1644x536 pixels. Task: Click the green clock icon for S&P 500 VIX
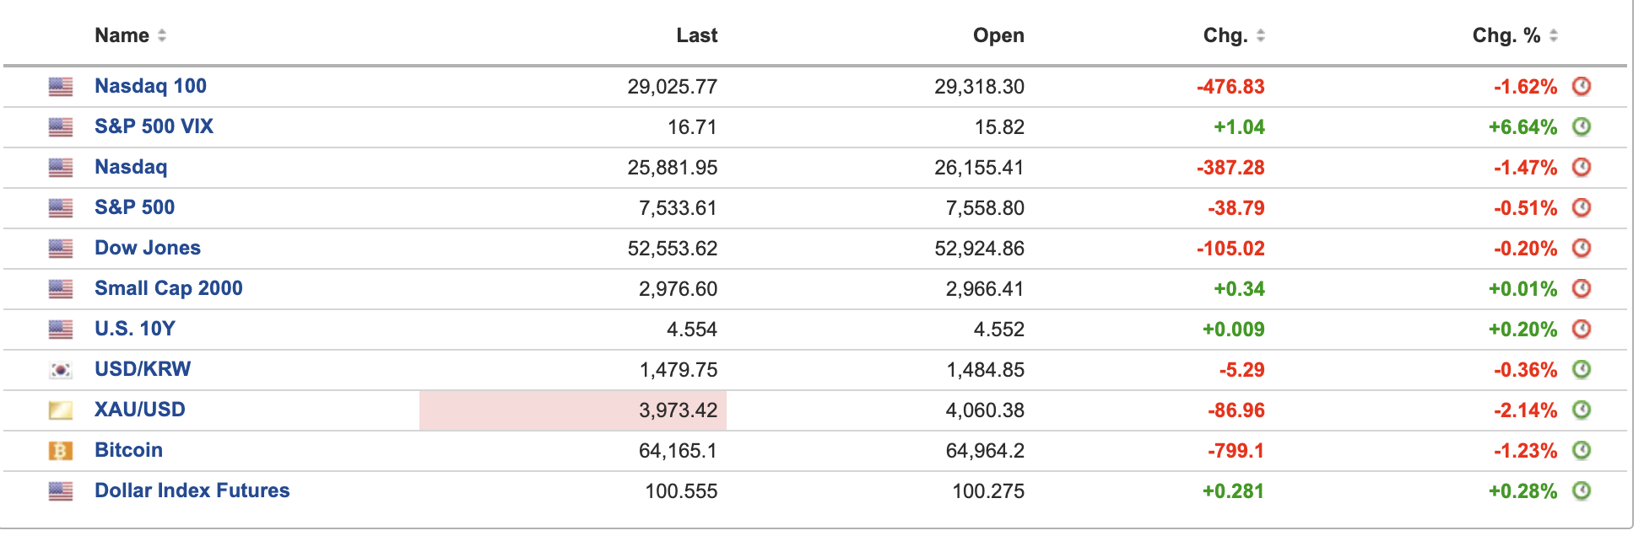click(1582, 126)
